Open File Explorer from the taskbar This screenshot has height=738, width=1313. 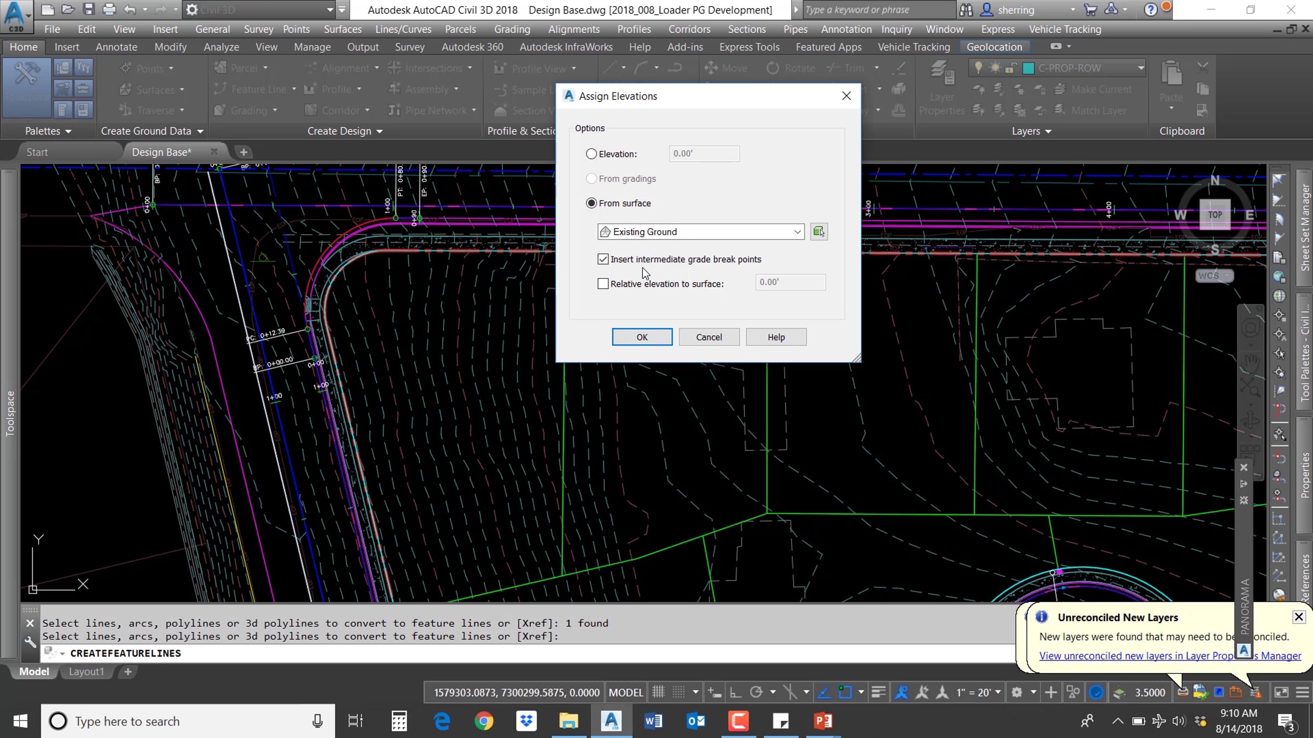(x=568, y=721)
